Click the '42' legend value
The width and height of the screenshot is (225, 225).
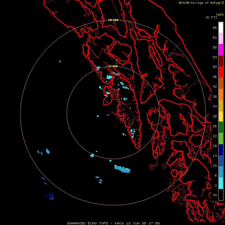point(215,87)
